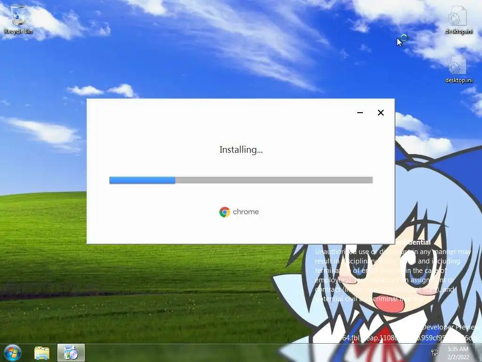Select the upper desktop.ini file icon
This screenshot has width=482, height=362.
coord(458,20)
